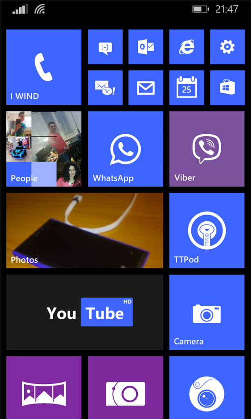This screenshot has height=419, width=251.
Task: Open the People tile
Action: 44,149
